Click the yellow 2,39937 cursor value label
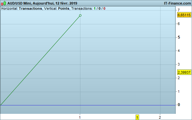 pyautogui.click(x=184, y=72)
